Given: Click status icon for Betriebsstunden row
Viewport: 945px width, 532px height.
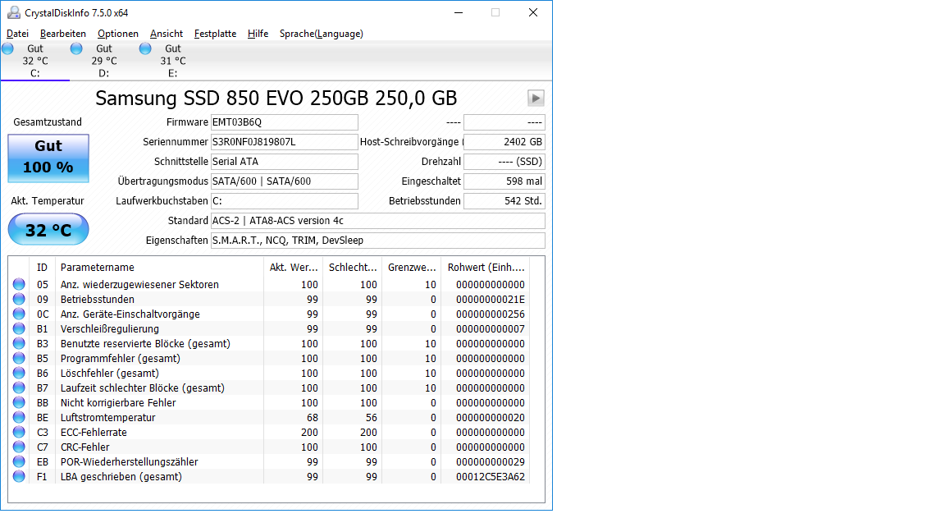Looking at the screenshot, I should pos(20,299).
